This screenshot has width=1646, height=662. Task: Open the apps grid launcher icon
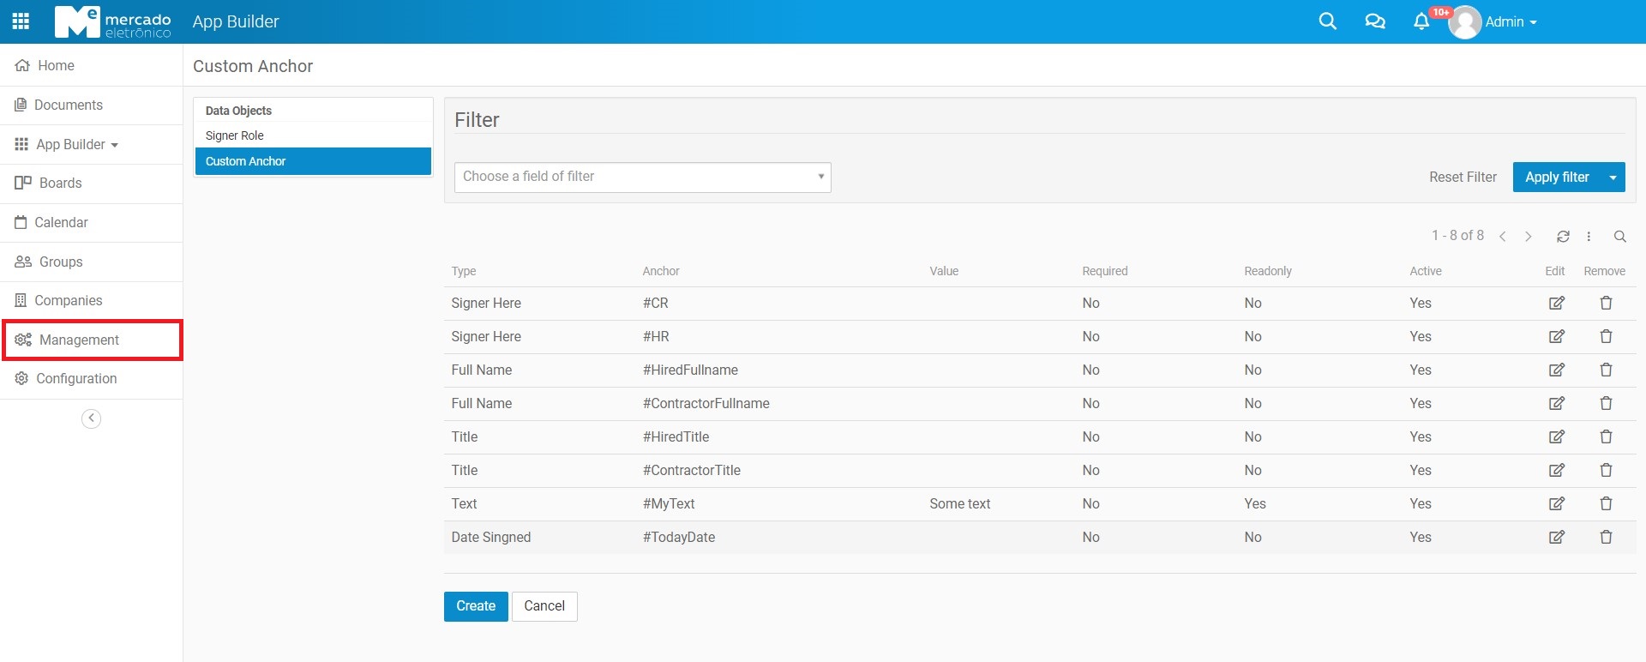[21, 21]
